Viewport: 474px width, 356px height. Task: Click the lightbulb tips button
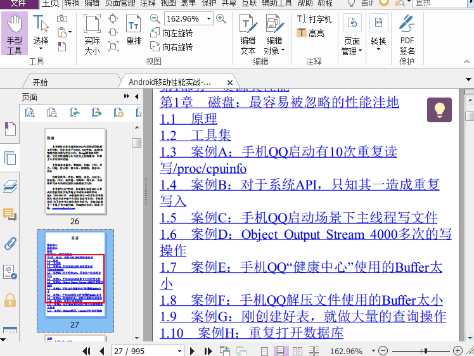439,110
